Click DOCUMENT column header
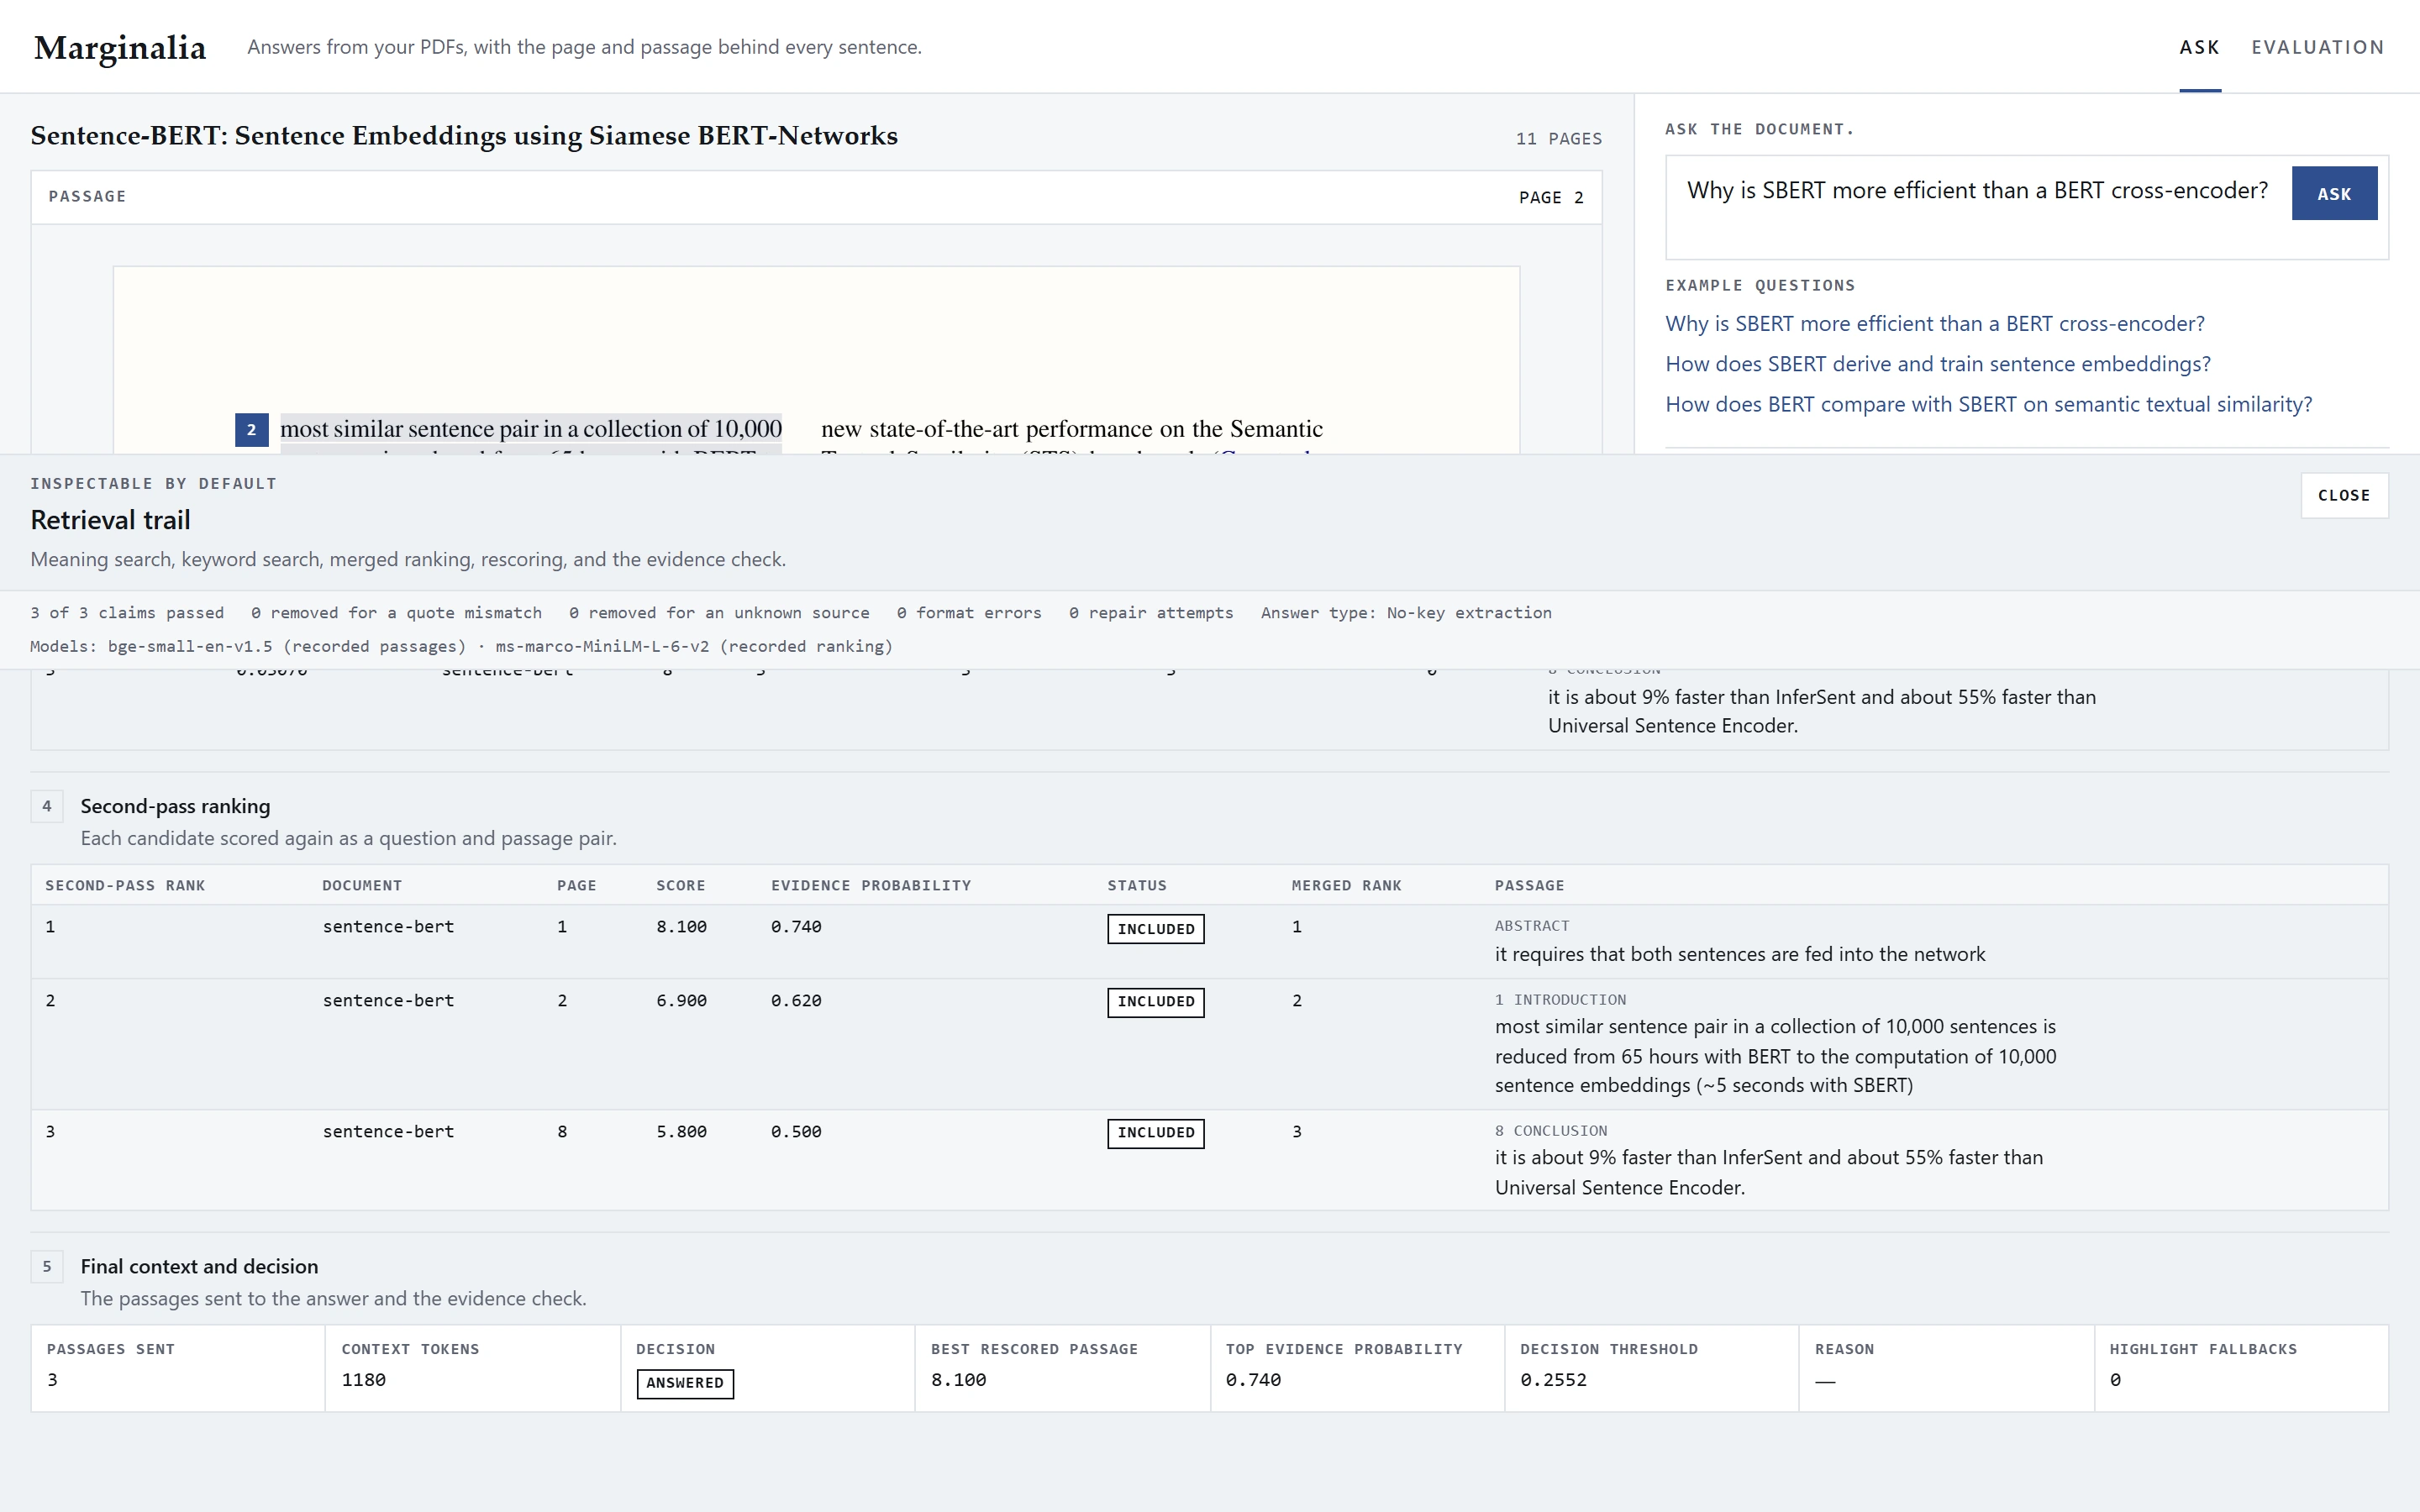Screen dimensions: 2420x1512 click(362, 886)
